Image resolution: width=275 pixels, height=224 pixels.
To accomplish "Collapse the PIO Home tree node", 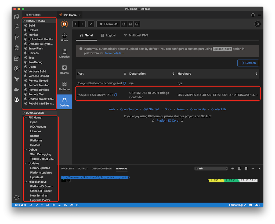I will 26,118.
